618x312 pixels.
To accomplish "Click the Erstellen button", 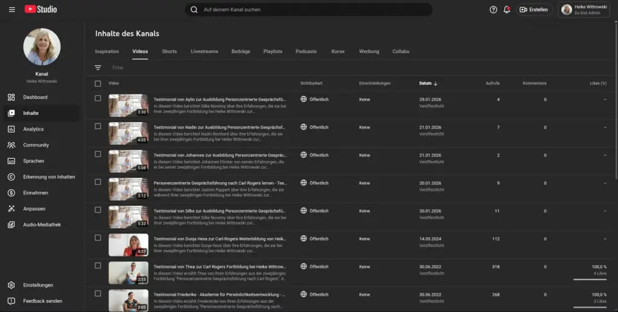I will click(x=534, y=10).
